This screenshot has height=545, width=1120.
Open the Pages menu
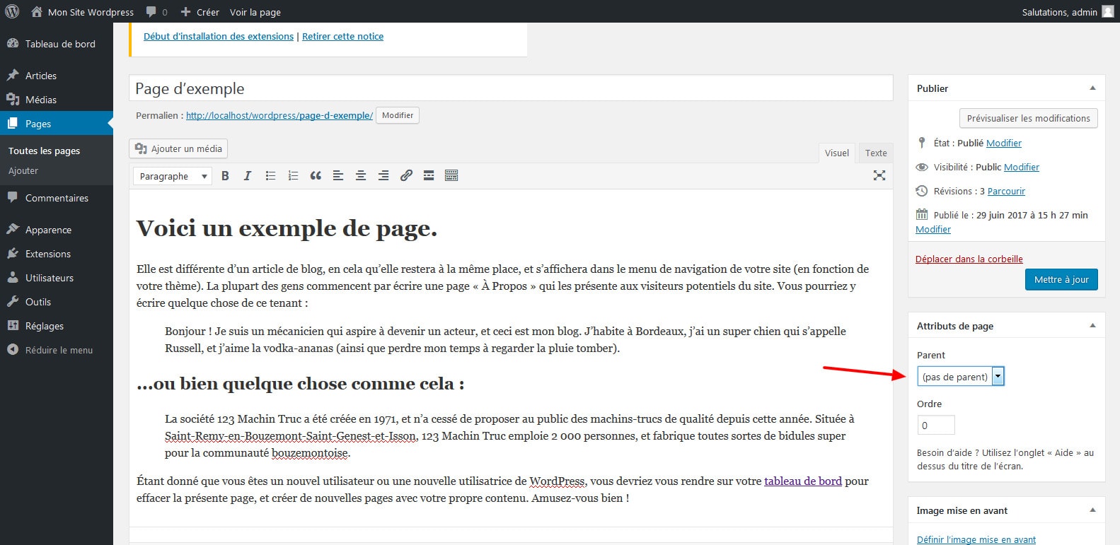click(57, 124)
